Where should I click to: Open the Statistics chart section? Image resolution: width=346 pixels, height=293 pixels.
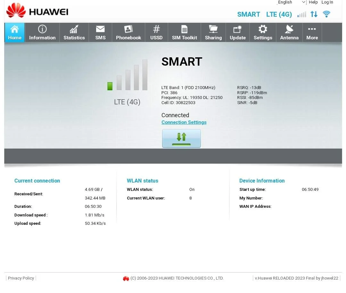(x=74, y=32)
